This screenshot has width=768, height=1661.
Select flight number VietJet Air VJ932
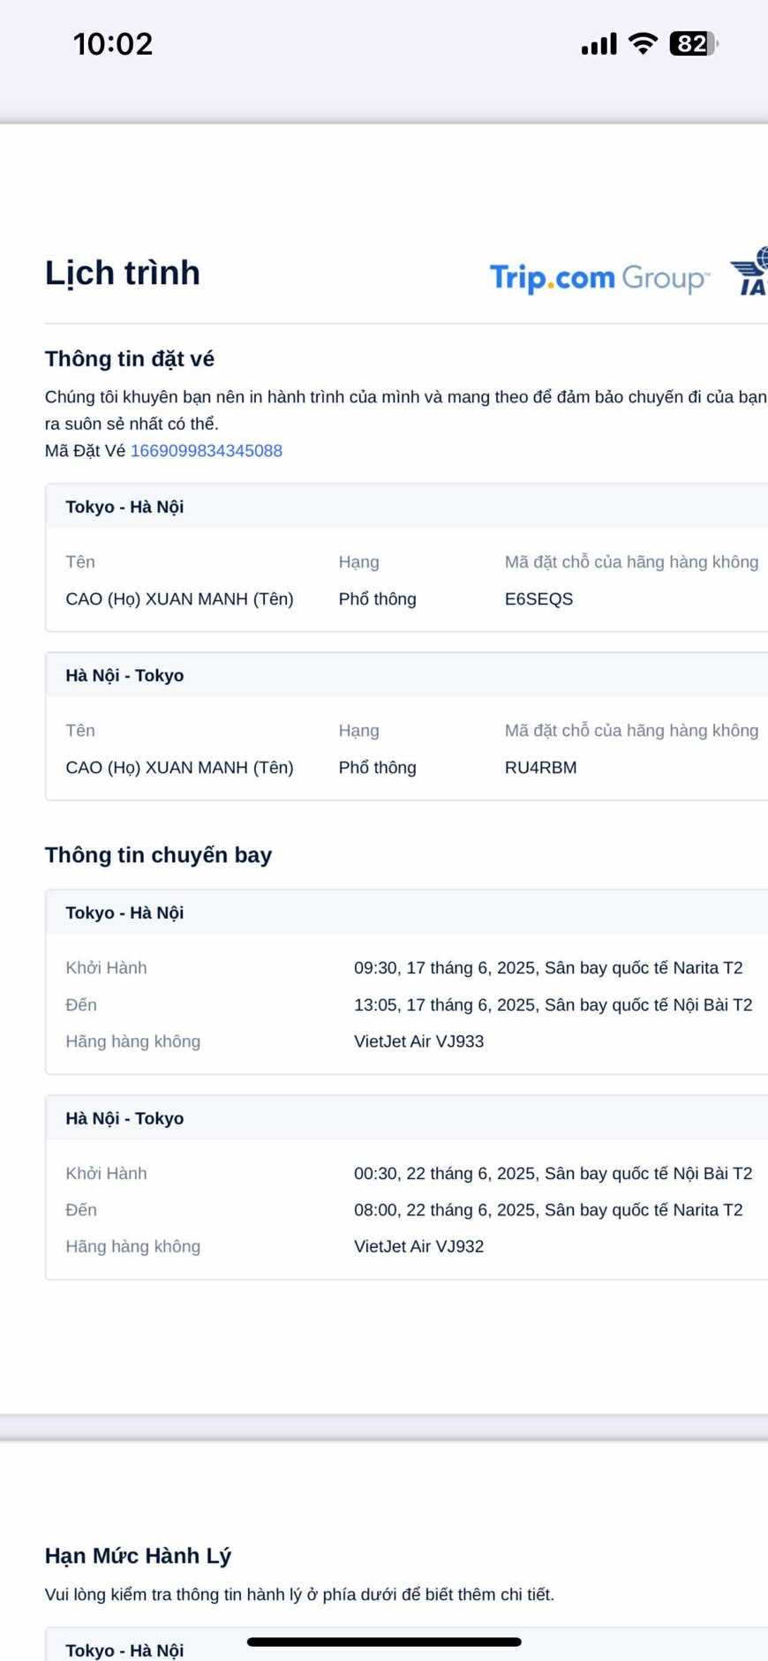pyautogui.click(x=418, y=1246)
